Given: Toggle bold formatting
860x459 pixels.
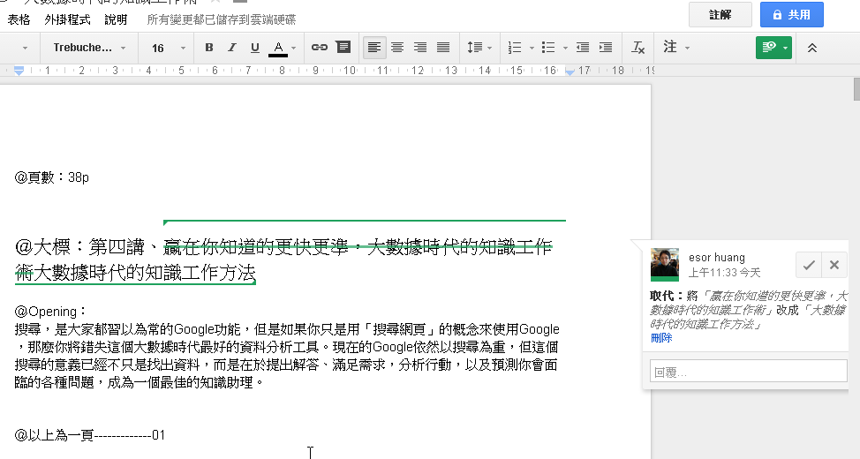Looking at the screenshot, I should point(209,48).
